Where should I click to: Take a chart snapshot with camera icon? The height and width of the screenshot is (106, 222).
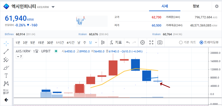coord(160,42)
